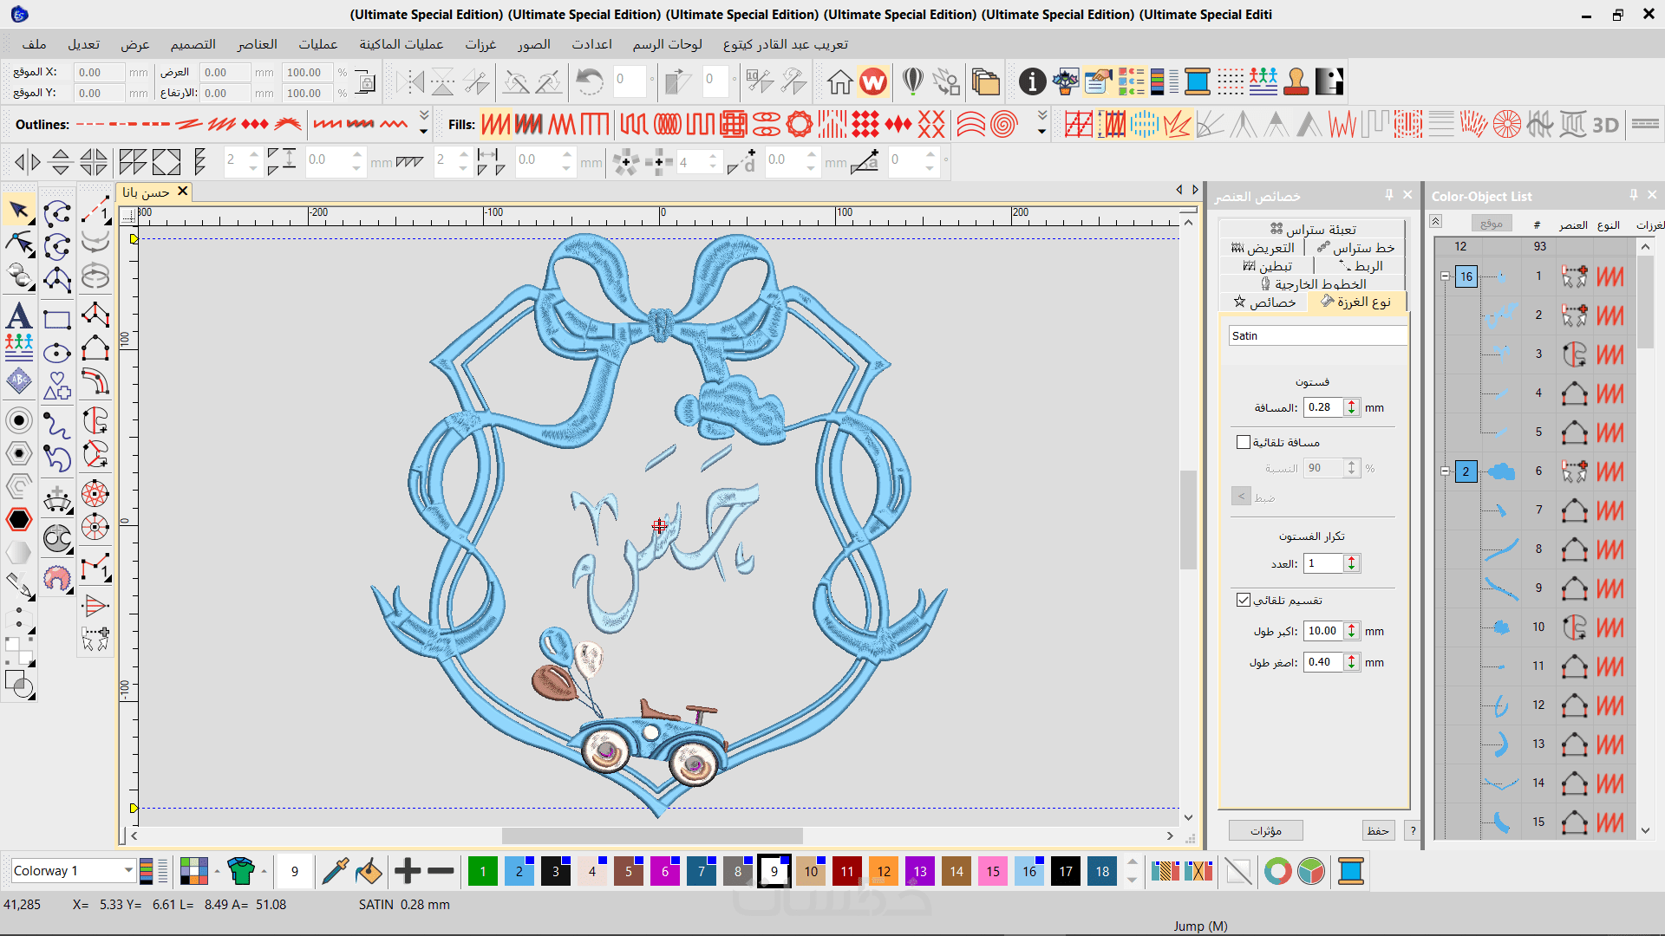Click the hot air balloon icon
Viewport: 1665px width, 936px height.
pyautogui.click(x=912, y=81)
